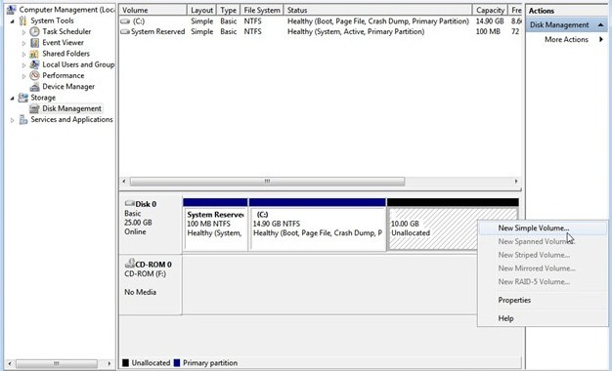The image size is (612, 371).
Task: Click the Task Scheduler clock icon
Action: click(35, 31)
